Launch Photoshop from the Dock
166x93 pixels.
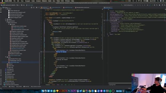tap(69, 91)
